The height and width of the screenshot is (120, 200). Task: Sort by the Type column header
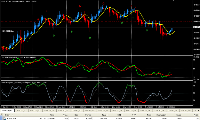tap(66, 115)
